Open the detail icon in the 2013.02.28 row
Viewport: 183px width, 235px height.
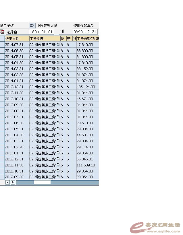(x=58, y=147)
